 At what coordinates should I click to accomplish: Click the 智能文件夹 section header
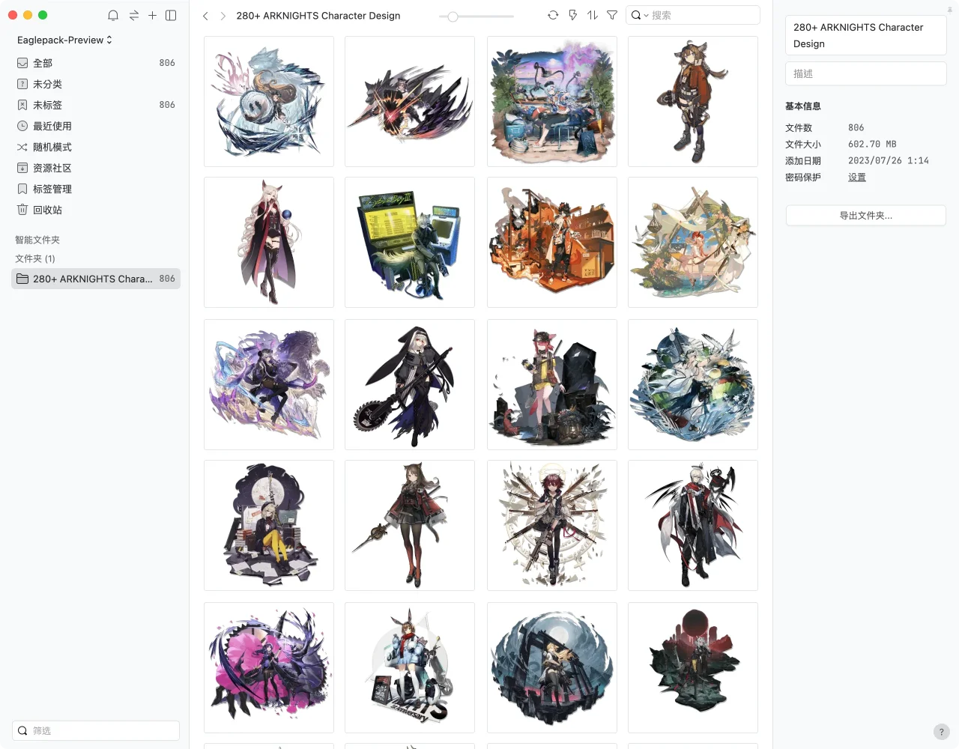[37, 240]
